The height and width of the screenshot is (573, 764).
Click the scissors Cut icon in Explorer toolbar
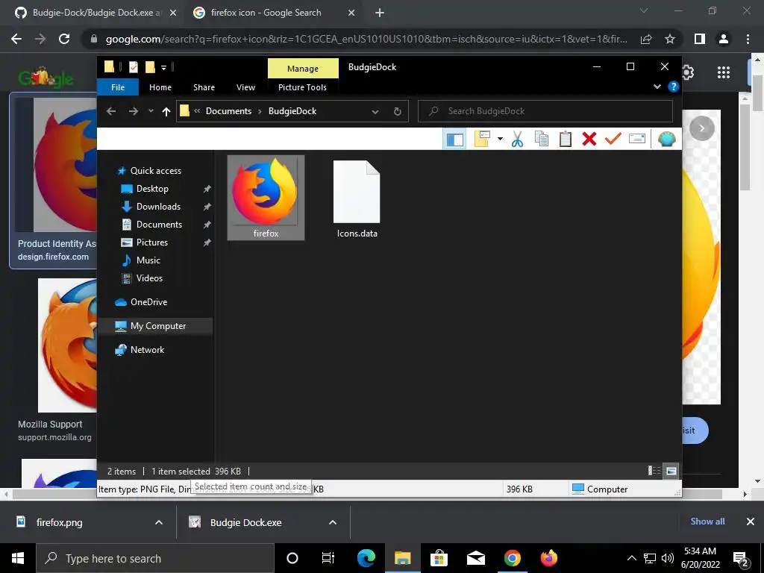[x=517, y=140]
